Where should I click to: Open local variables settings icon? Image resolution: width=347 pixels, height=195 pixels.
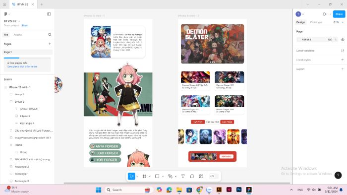pos(343,51)
